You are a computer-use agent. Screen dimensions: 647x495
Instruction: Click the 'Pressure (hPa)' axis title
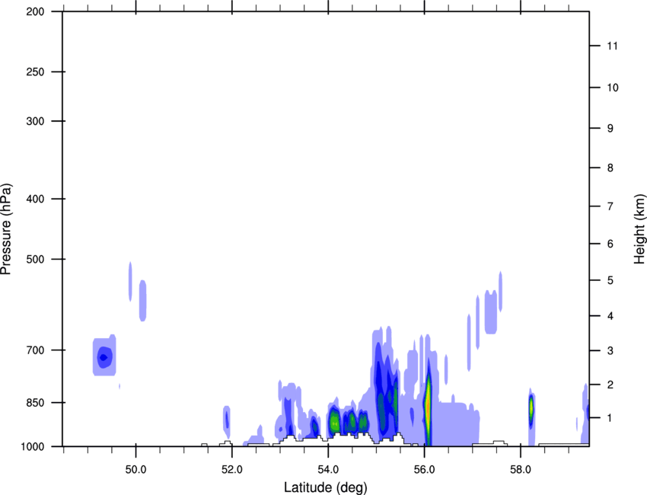(x=6, y=229)
